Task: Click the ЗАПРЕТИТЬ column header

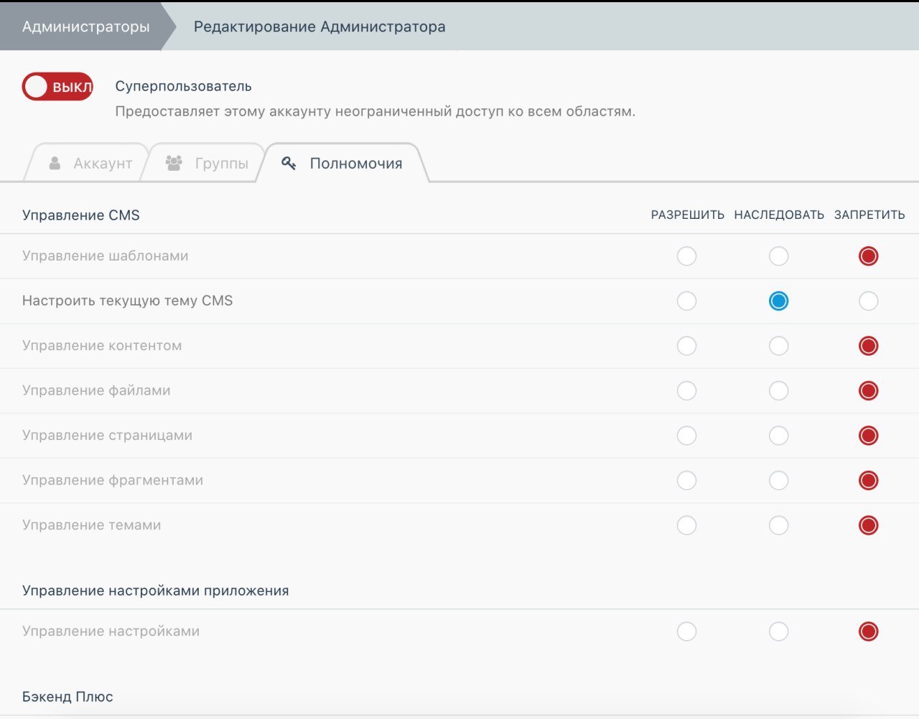Action: (869, 215)
